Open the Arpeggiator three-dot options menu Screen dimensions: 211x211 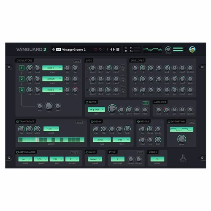pyautogui.click(x=80, y=153)
